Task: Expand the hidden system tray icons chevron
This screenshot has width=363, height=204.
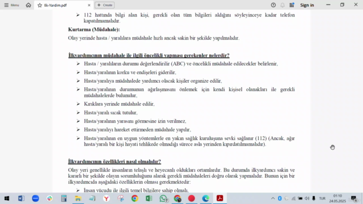Action: [x=273, y=198]
